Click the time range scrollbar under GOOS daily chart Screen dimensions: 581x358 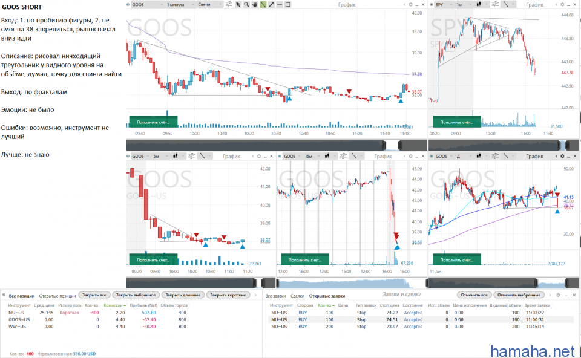tap(504, 284)
